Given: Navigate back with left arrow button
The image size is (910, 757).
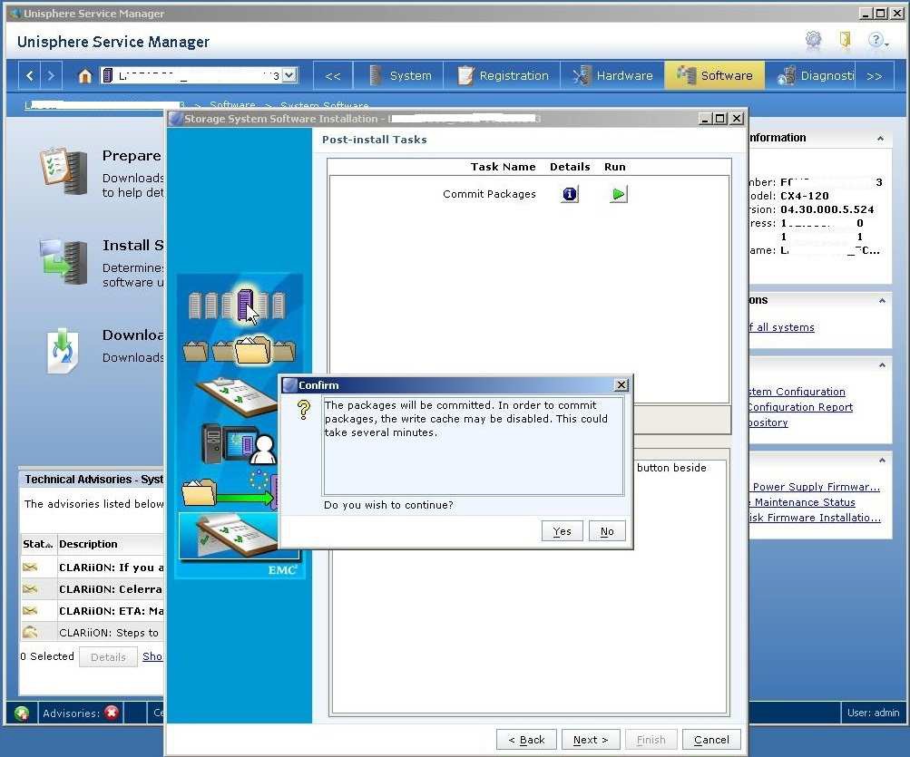Looking at the screenshot, I should (30, 75).
